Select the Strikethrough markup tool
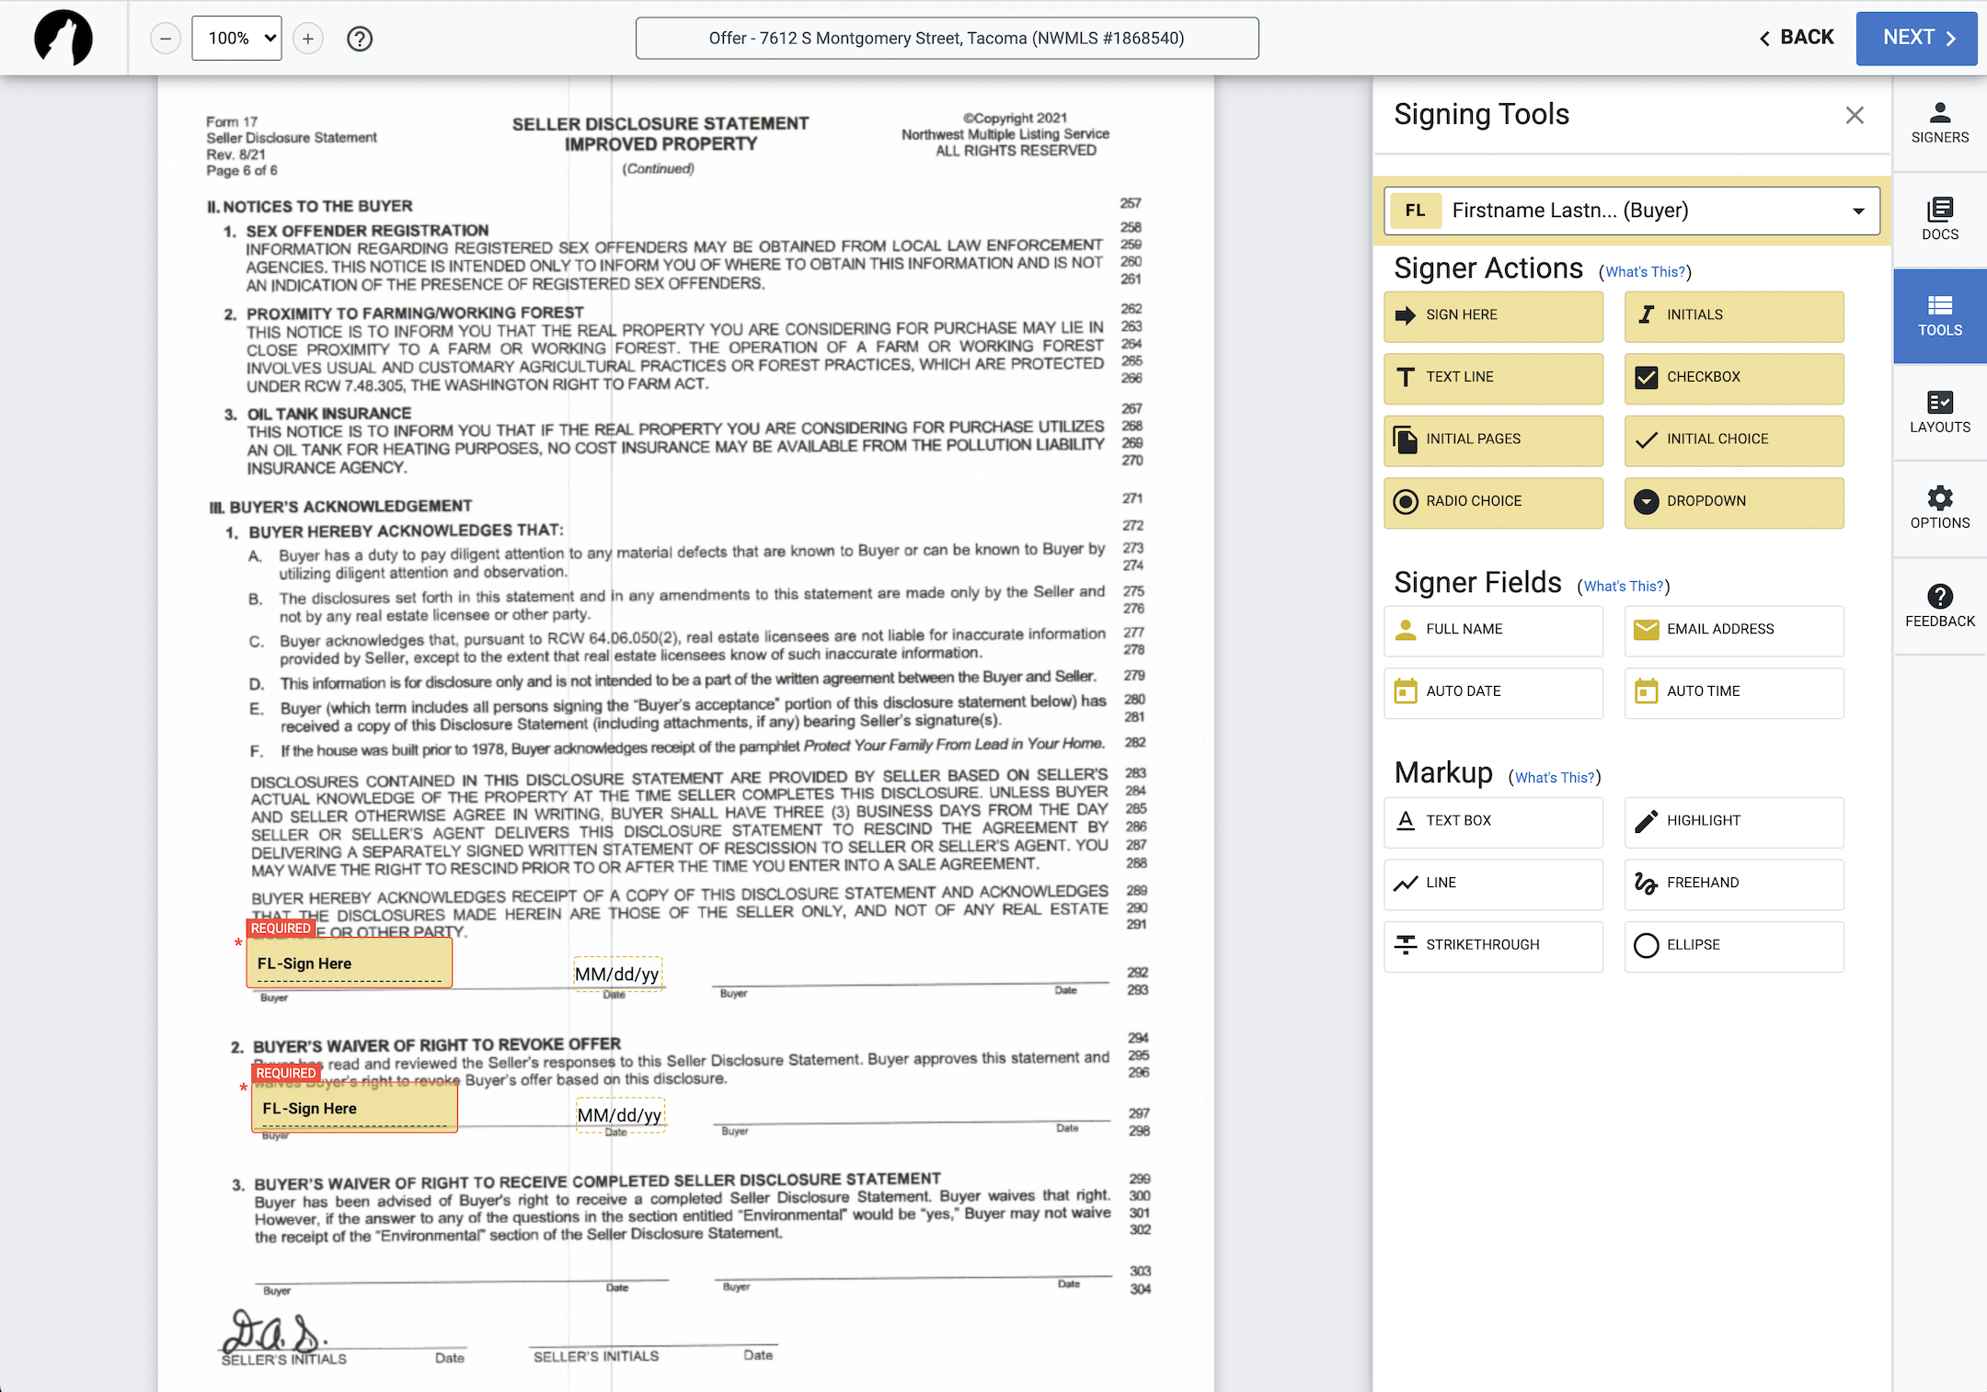This screenshot has width=1987, height=1392. tap(1492, 945)
